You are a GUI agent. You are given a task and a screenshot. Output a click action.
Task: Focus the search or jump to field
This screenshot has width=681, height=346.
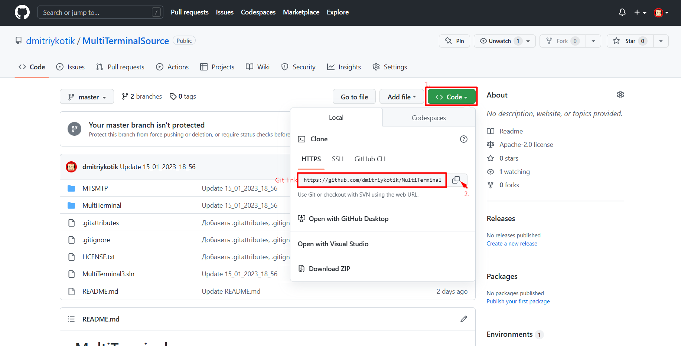pos(100,12)
